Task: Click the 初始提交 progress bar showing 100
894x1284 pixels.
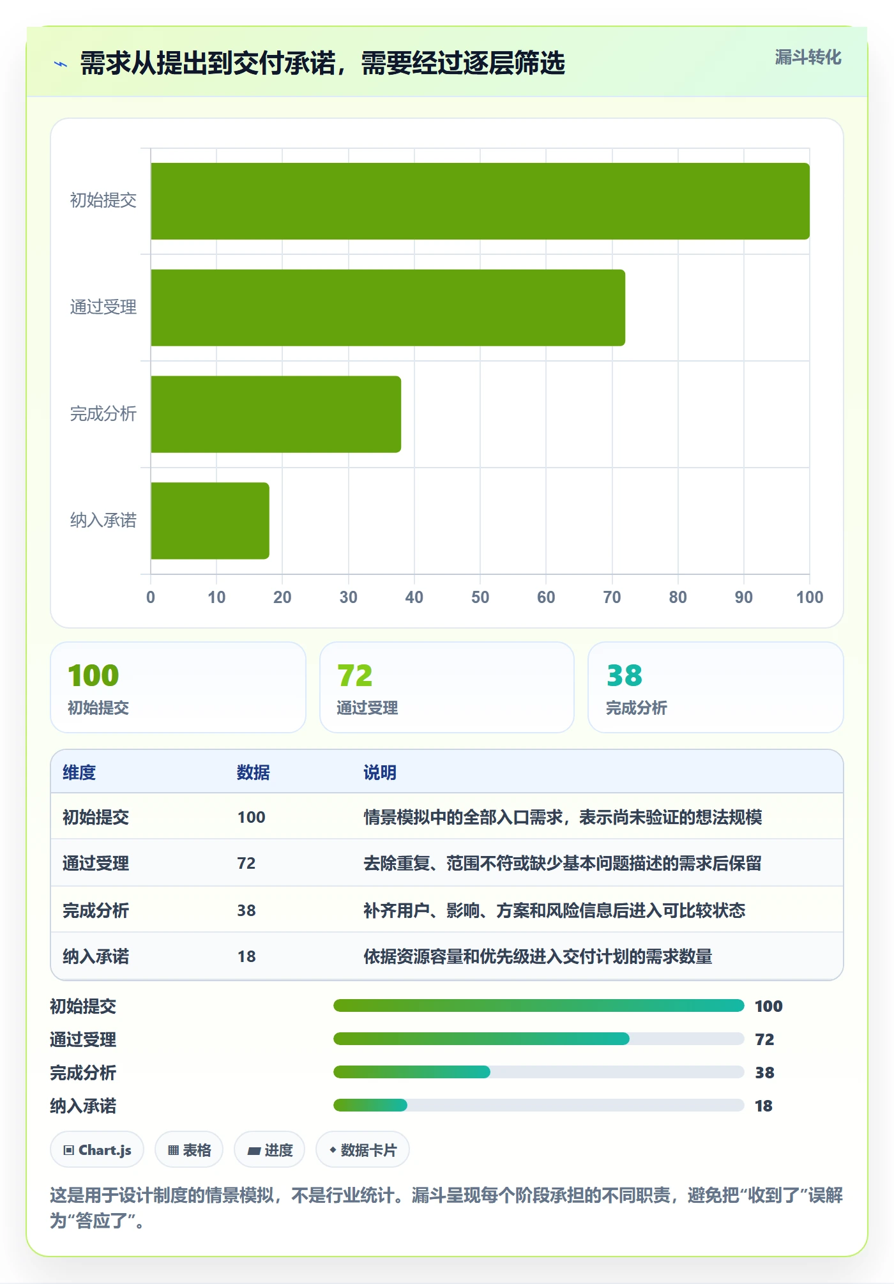Action: click(x=538, y=1006)
